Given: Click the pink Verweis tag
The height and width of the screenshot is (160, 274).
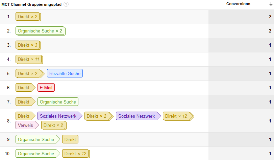Looking at the screenshot, I should (26, 125).
